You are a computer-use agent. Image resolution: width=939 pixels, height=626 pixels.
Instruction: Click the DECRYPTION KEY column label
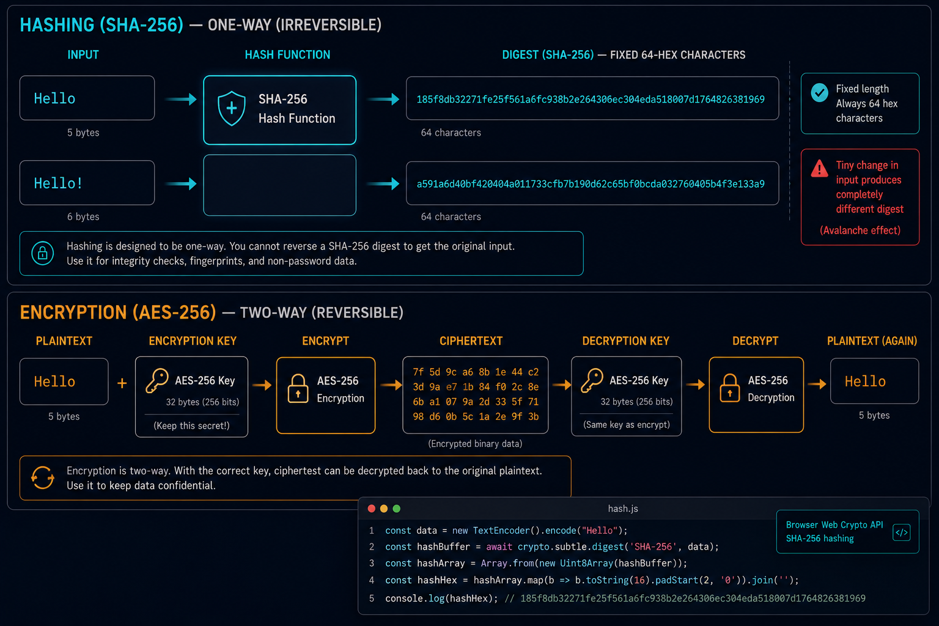point(625,341)
